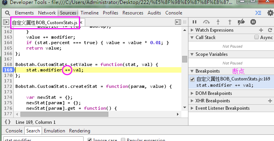Click the breakpoint marker on line 169
This screenshot has width=274, height=141.
8,70
